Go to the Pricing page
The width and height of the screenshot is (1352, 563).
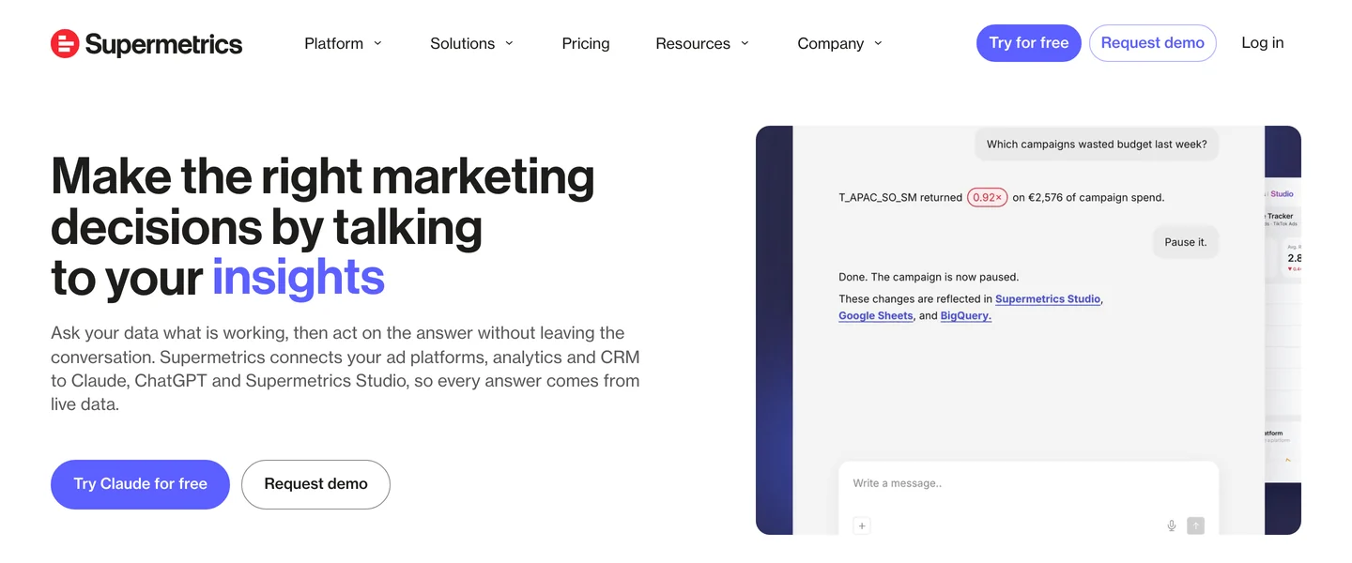[x=586, y=43]
